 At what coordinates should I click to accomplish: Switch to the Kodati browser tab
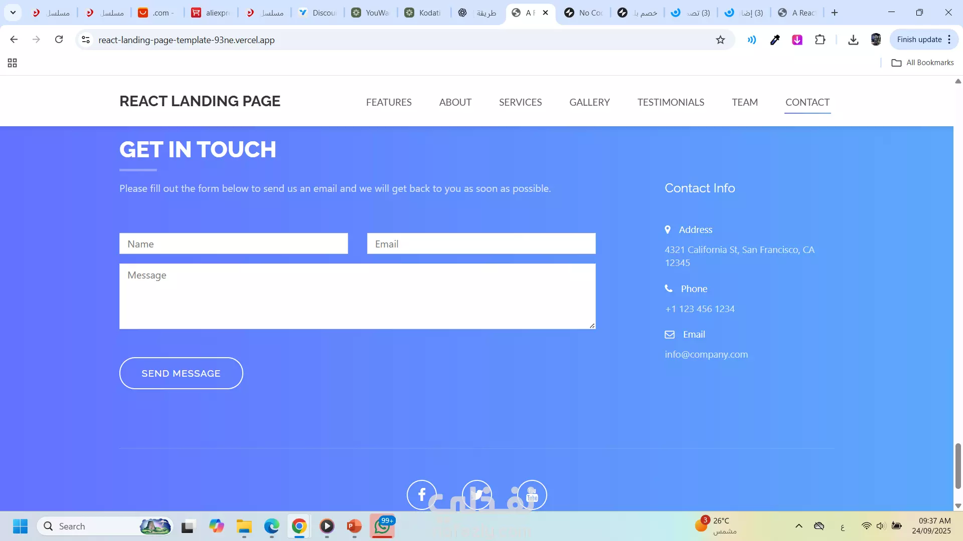pyautogui.click(x=424, y=13)
